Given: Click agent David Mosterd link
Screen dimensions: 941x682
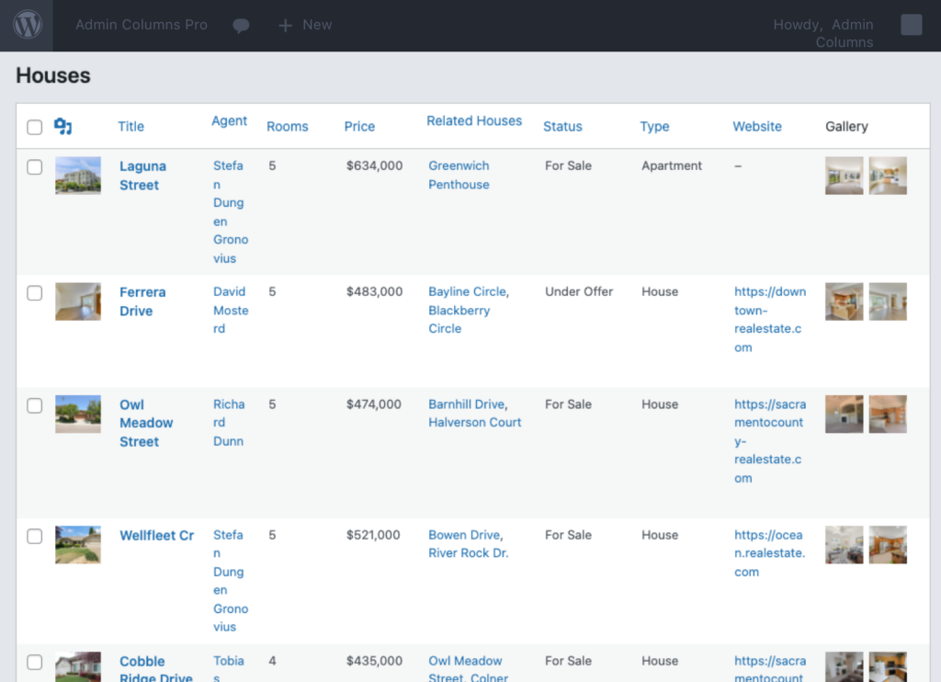Looking at the screenshot, I should [231, 310].
